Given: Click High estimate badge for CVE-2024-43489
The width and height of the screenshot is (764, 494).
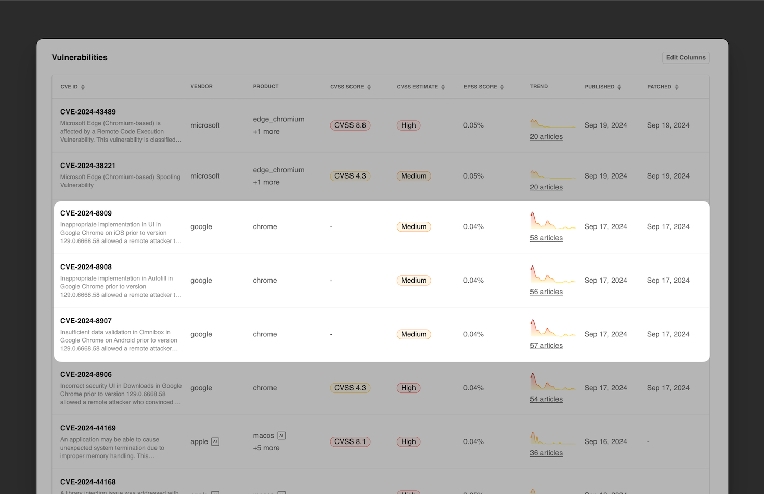Looking at the screenshot, I should click(408, 125).
